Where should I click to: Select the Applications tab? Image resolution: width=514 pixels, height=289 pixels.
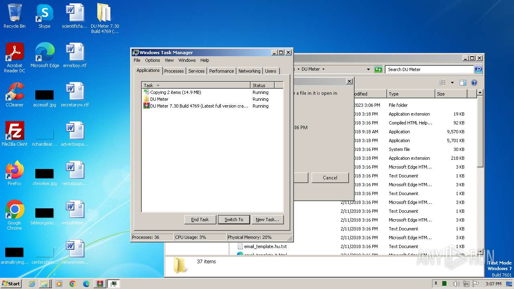[148, 70]
